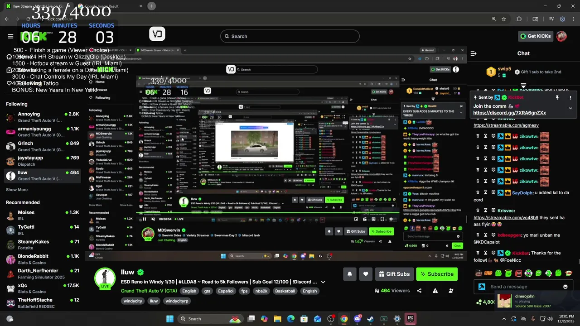Click swip5 on the gift leaderboard
The width and height of the screenshot is (580, 326).
point(504,69)
